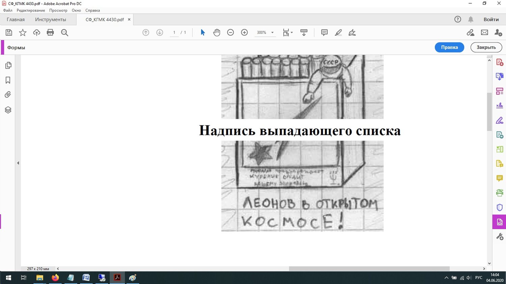Expand the 300% zoom level dropdown
This screenshot has width=506, height=284.
272,33
